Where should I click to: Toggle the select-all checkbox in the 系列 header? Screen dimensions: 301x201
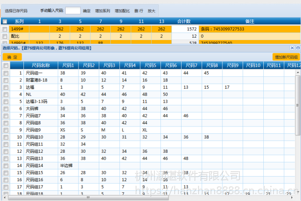point(5,21)
